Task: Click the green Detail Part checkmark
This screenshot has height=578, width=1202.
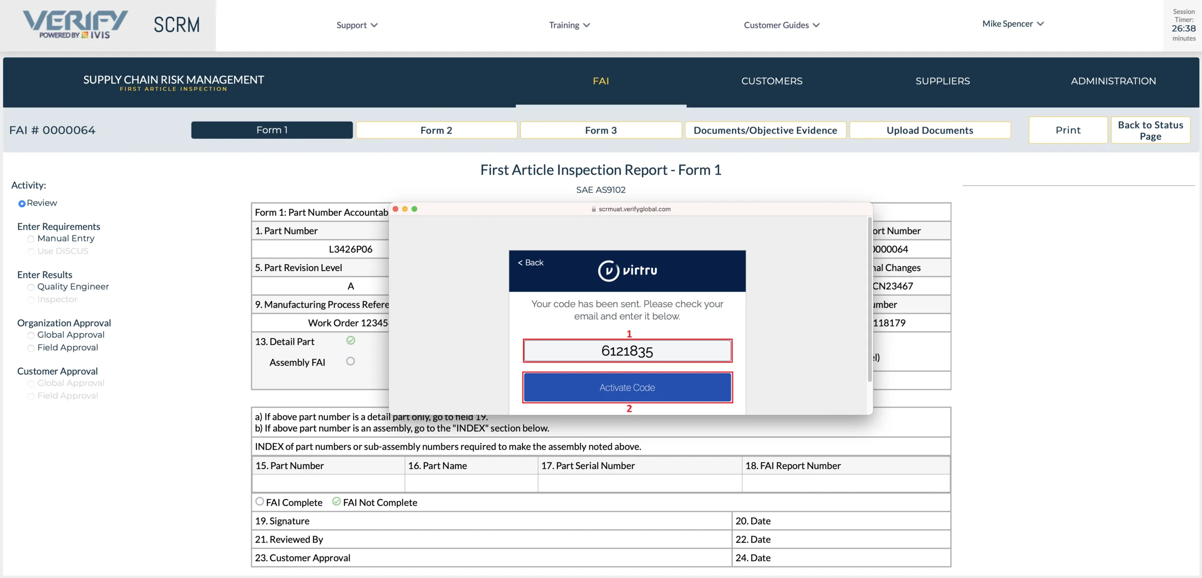Action: [351, 341]
